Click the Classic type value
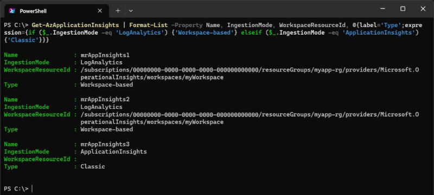 (93, 166)
